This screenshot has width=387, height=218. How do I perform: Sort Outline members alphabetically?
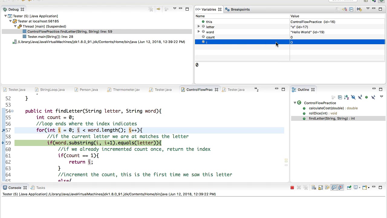tap(346, 97)
